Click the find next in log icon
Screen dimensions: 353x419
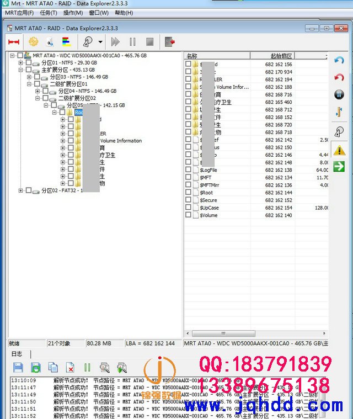(122, 368)
